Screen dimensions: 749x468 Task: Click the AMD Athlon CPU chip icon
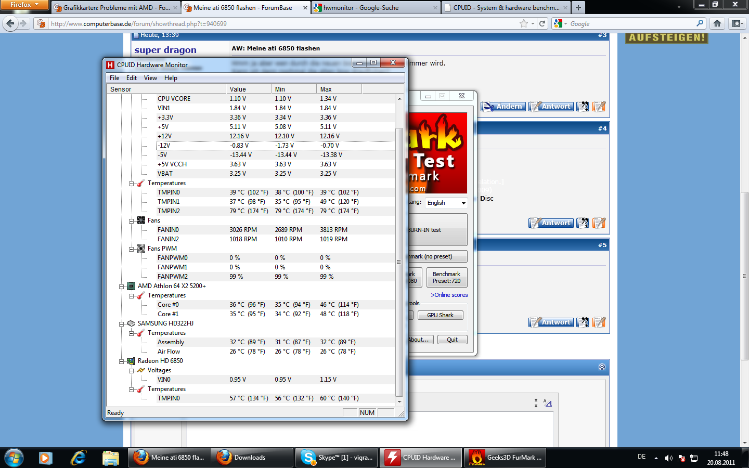pyautogui.click(x=131, y=286)
